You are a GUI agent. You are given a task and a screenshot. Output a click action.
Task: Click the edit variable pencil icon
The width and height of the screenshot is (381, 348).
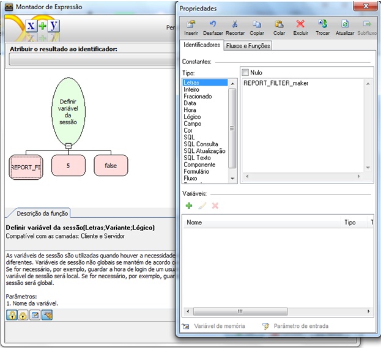[x=202, y=205]
